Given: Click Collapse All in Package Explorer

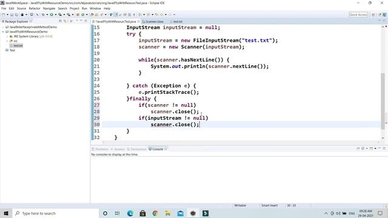Looking at the screenshot, I should (x=61, y=21).
